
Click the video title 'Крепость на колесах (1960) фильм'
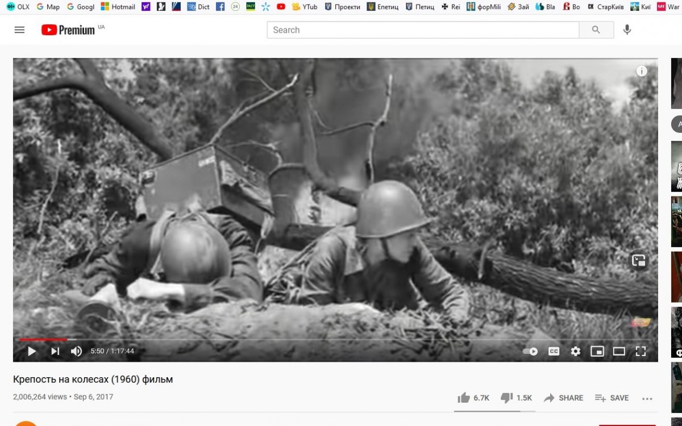pos(93,379)
